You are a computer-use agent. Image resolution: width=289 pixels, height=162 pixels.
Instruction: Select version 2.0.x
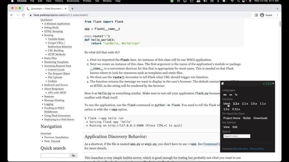click(x=254, y=103)
